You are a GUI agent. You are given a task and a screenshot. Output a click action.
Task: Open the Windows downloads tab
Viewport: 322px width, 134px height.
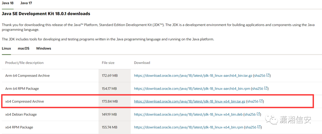pyautogui.click(x=44, y=49)
